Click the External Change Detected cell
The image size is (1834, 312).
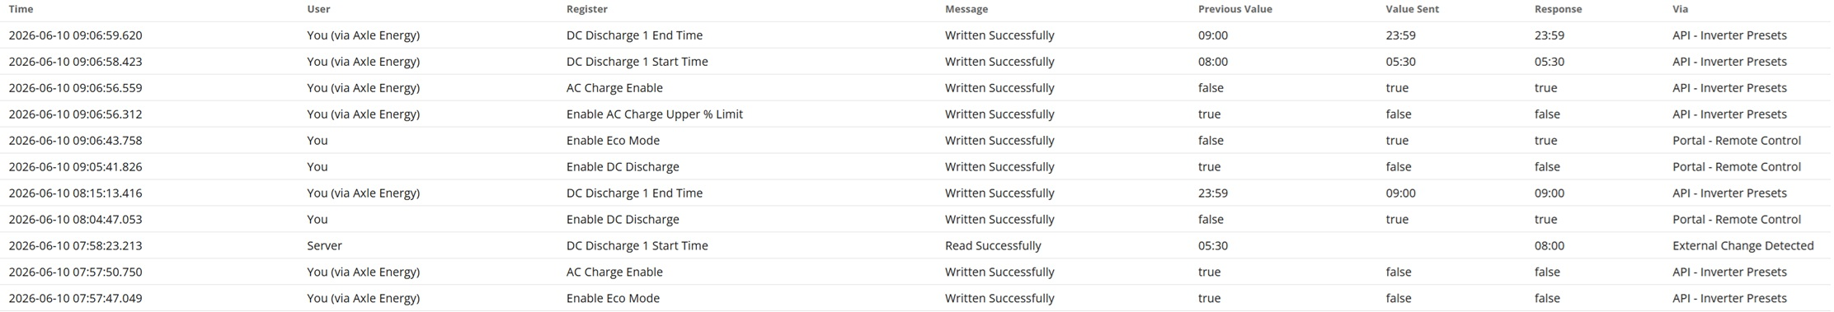[1742, 246]
